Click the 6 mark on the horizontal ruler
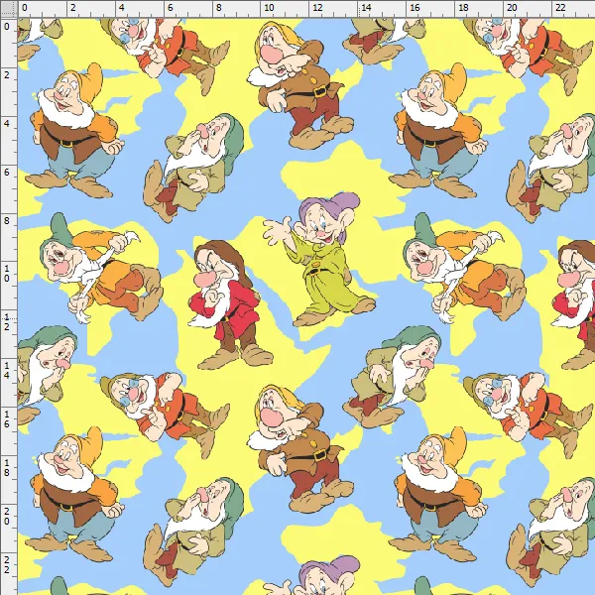 170,7
